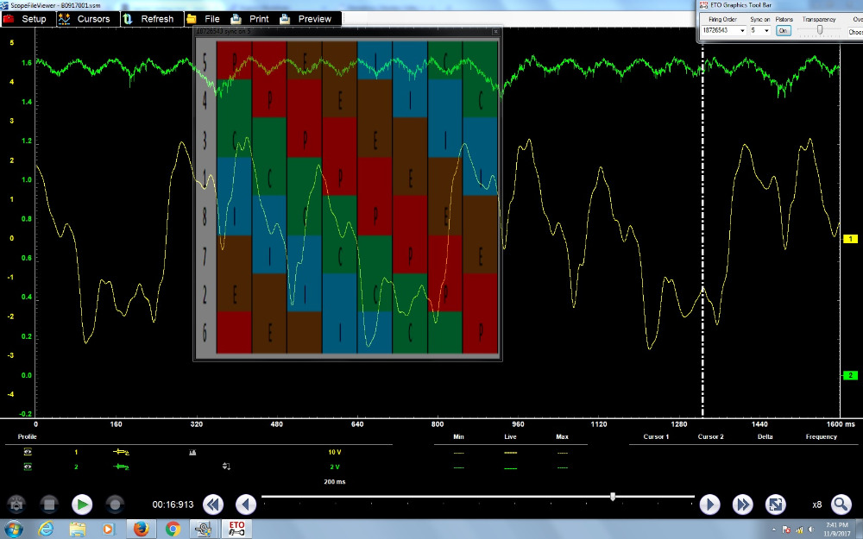Image resolution: width=863 pixels, height=539 pixels.
Task: Click the camera snapshot icon
Action: click(x=16, y=504)
